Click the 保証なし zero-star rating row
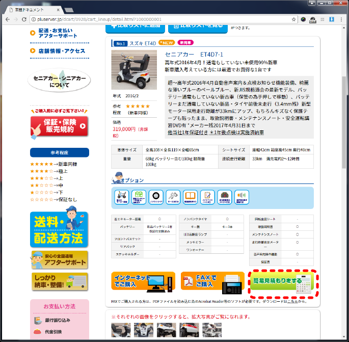This screenshot has height=342, width=349. [x=53, y=199]
